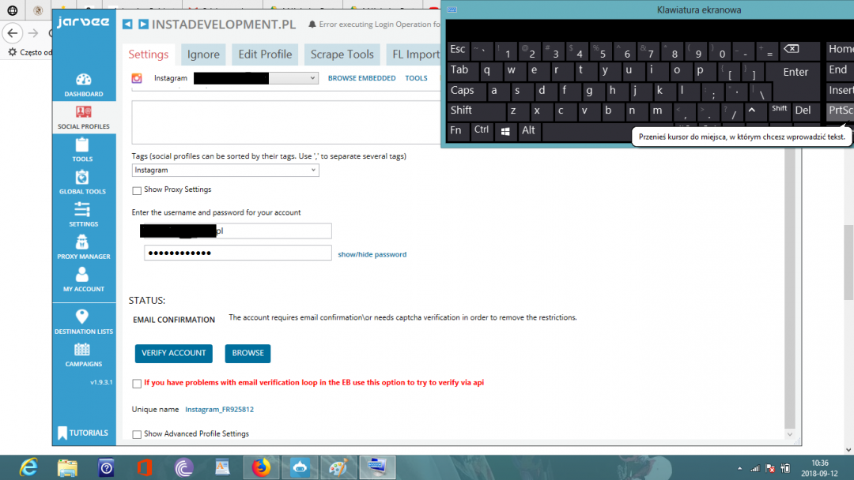Select Social Profiles sidebar icon
This screenshot has width=854, height=480.
pos(83,116)
